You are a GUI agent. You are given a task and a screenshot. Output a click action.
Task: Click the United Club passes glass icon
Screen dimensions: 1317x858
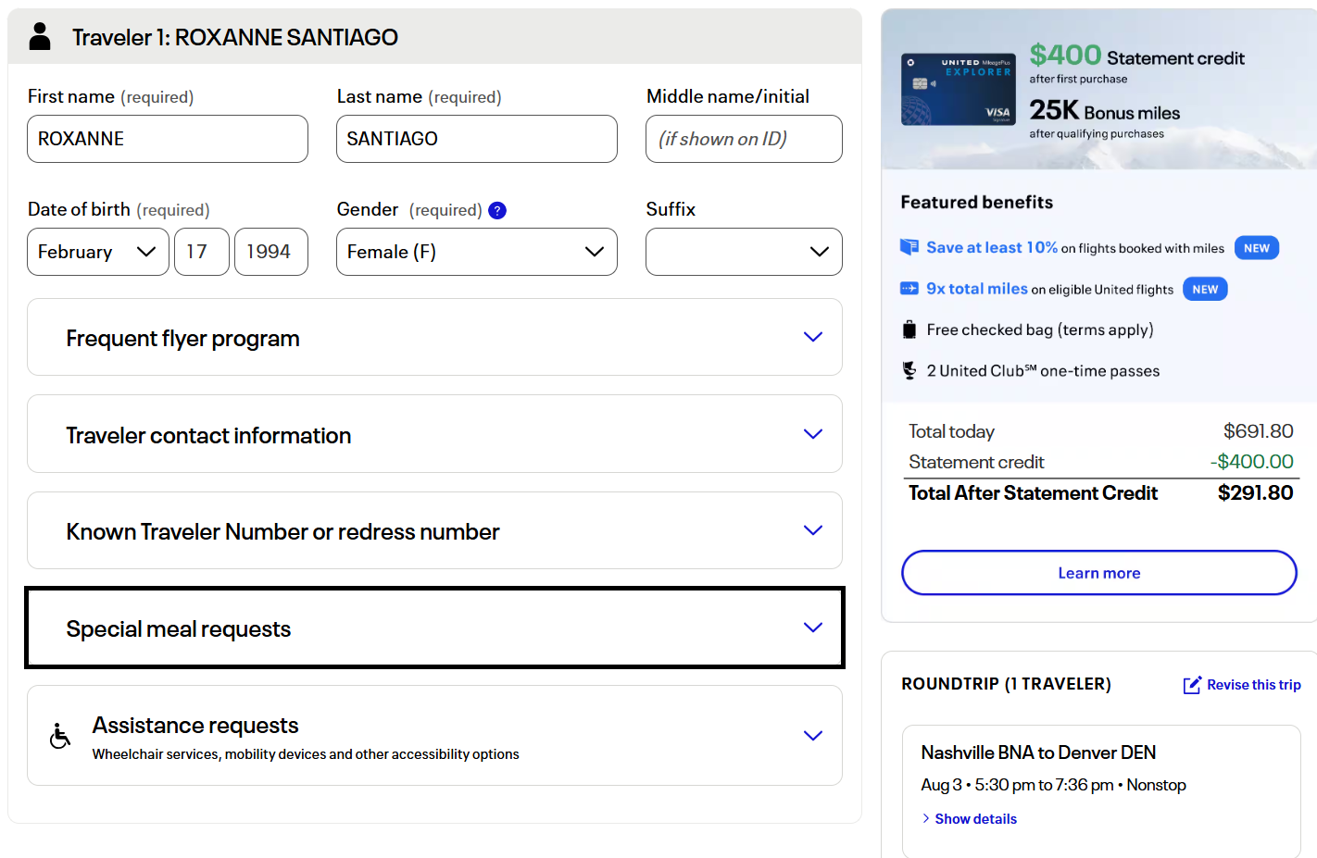point(909,370)
